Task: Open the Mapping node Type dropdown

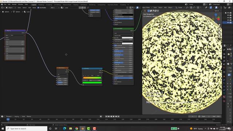Action: point(15,35)
